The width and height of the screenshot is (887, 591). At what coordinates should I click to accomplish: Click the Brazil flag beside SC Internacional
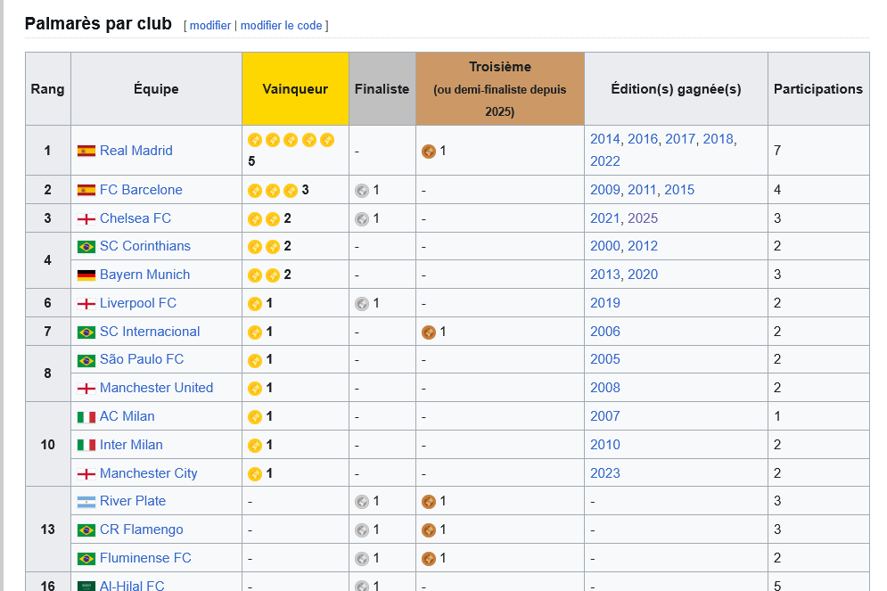click(x=86, y=332)
